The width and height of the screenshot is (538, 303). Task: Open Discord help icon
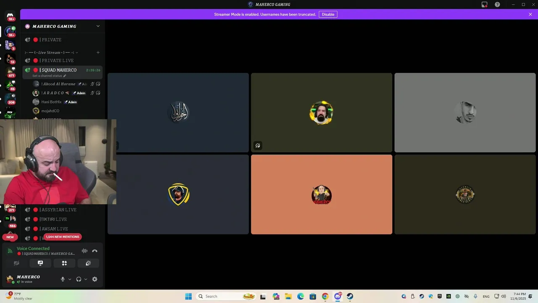(x=497, y=5)
